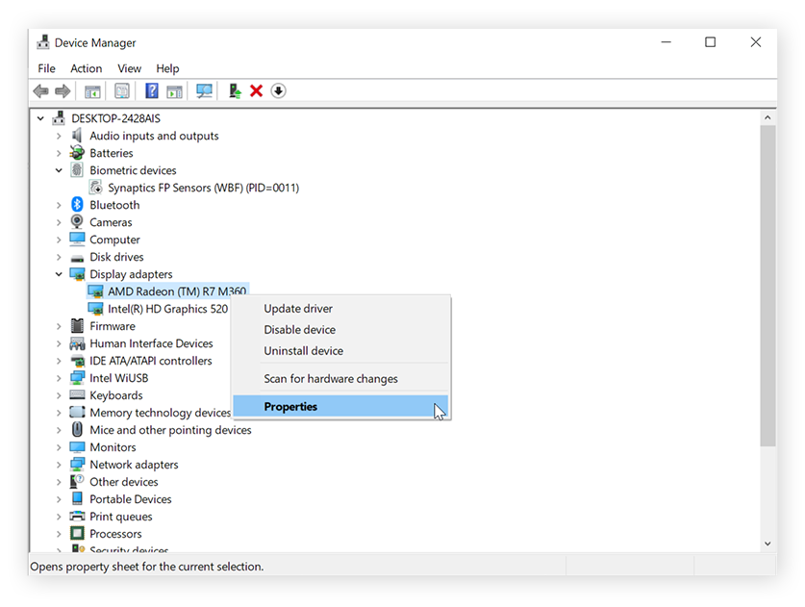Click the Processors category icon

pos(77,533)
